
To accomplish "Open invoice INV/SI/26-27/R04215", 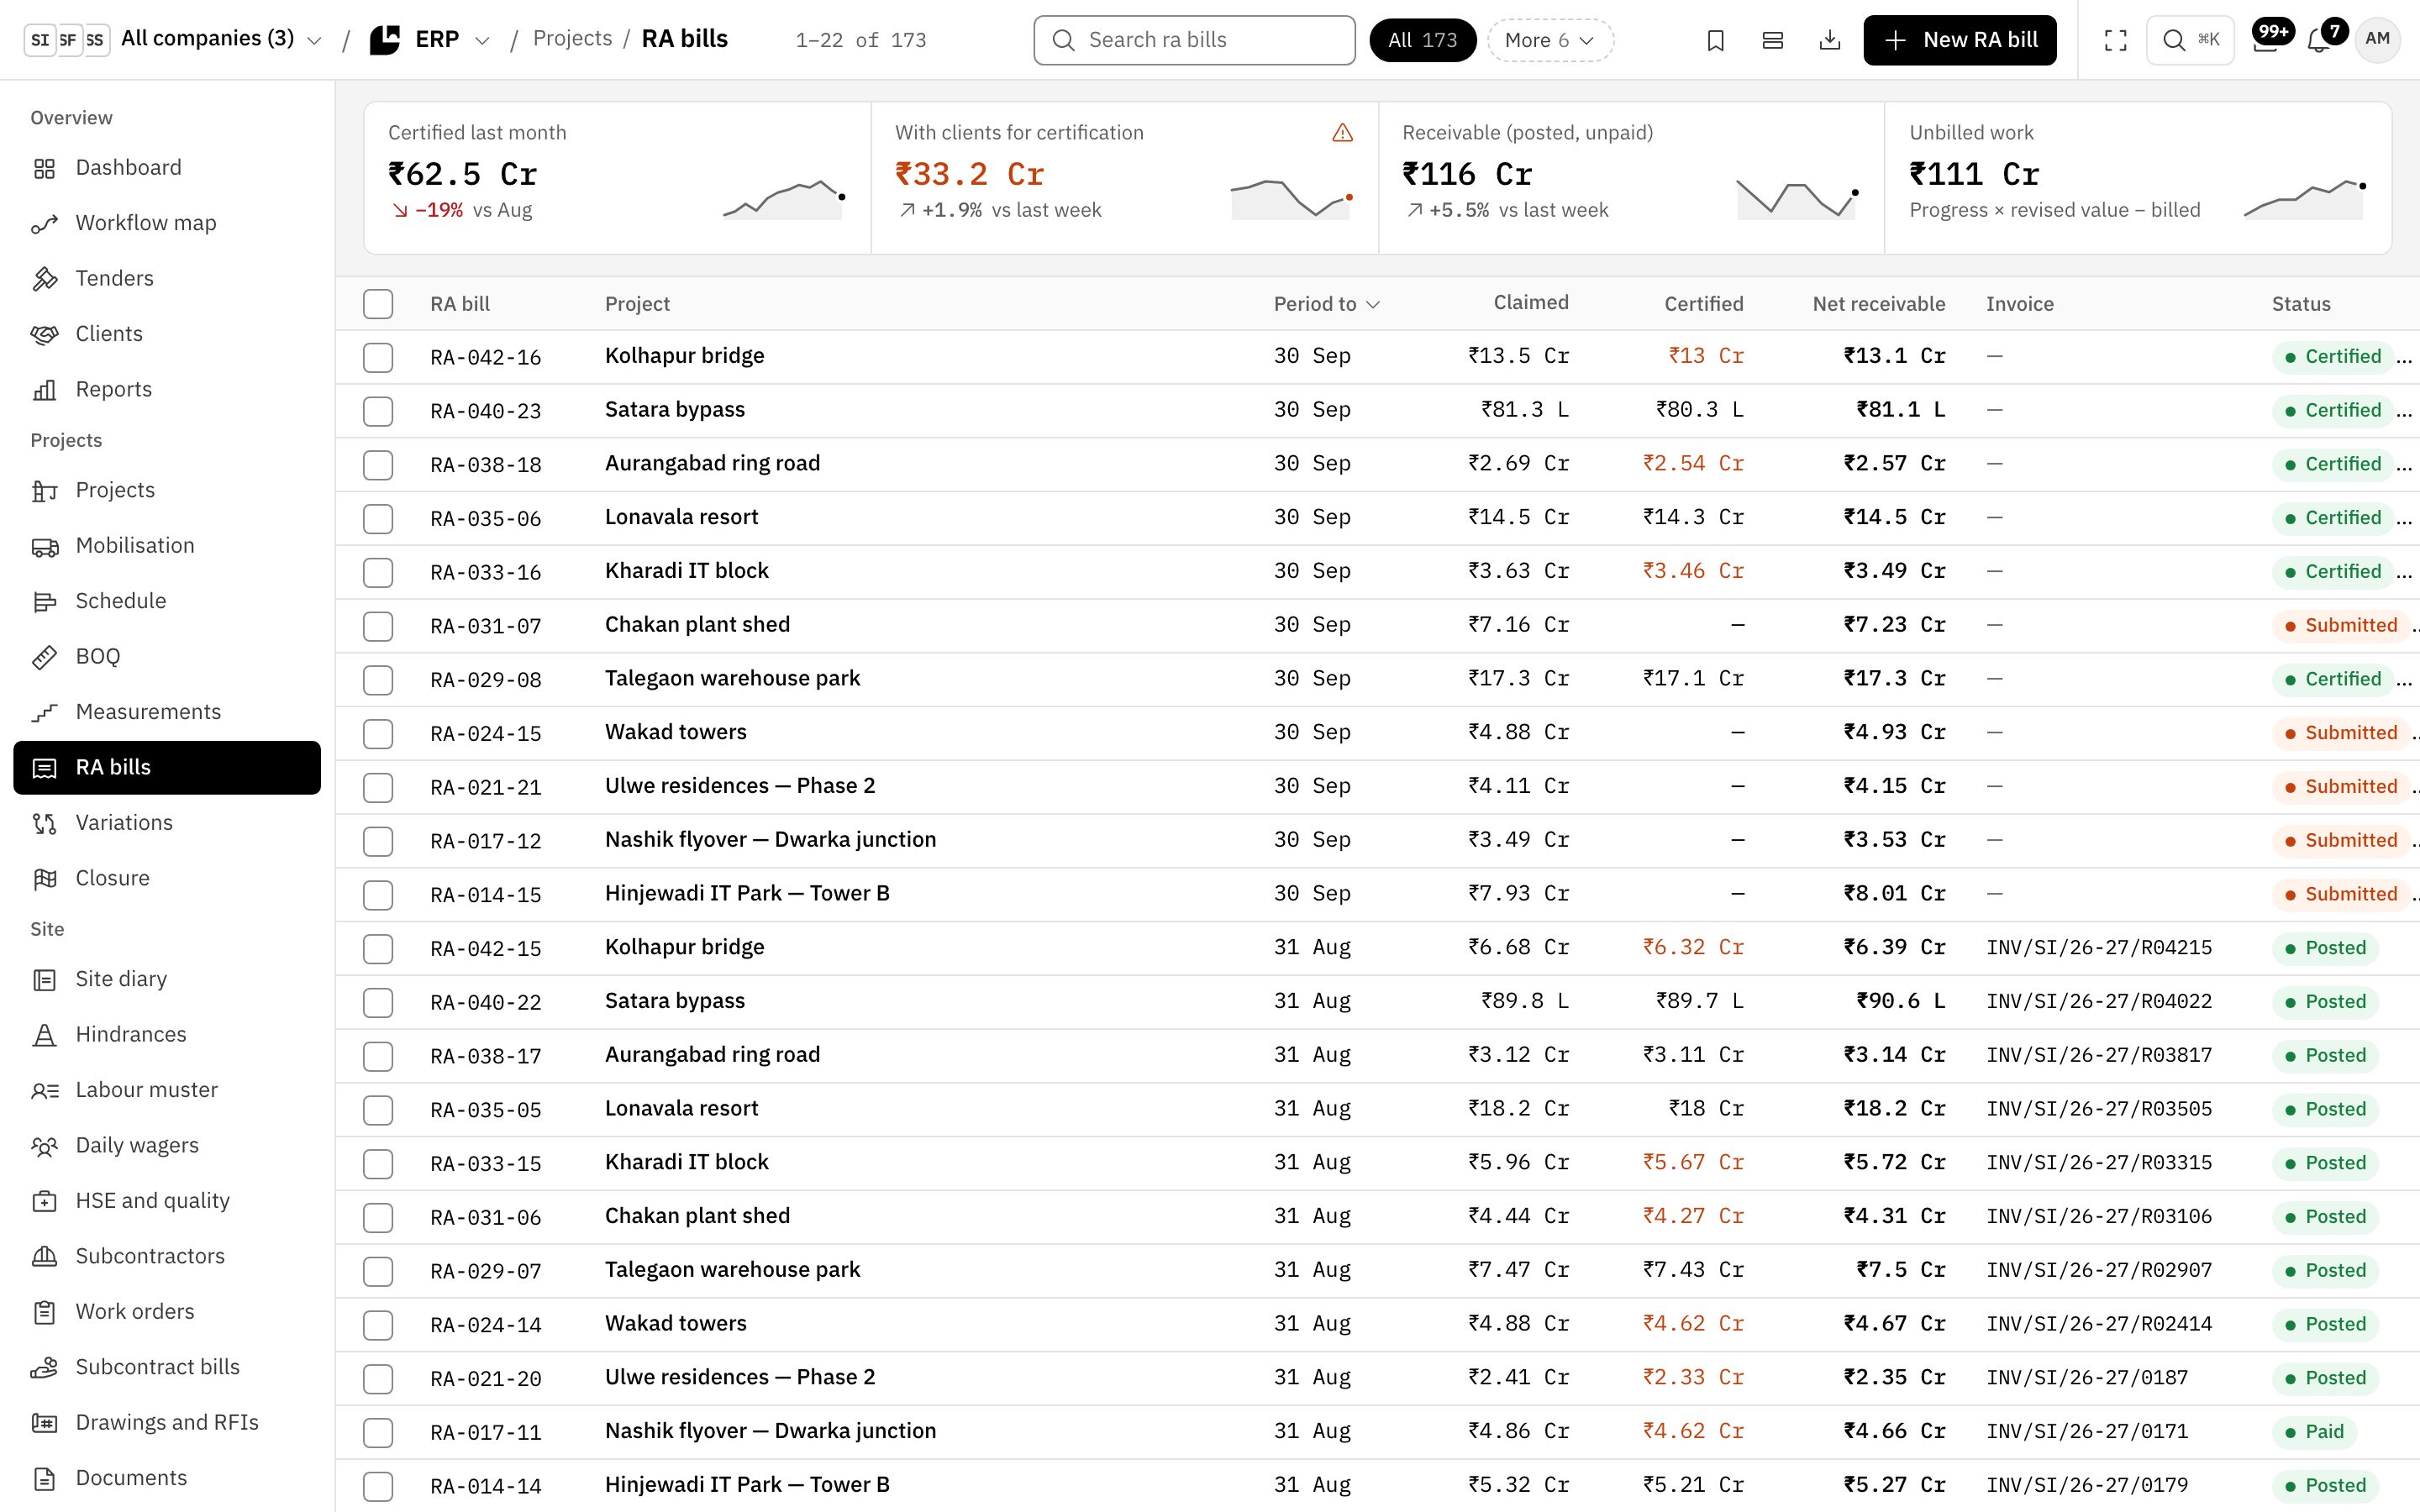I will 2099,948.
